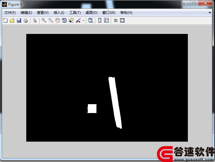Insert a legend using toolbar icon
Viewport: 215px width, 162px height.
tap(106, 20)
